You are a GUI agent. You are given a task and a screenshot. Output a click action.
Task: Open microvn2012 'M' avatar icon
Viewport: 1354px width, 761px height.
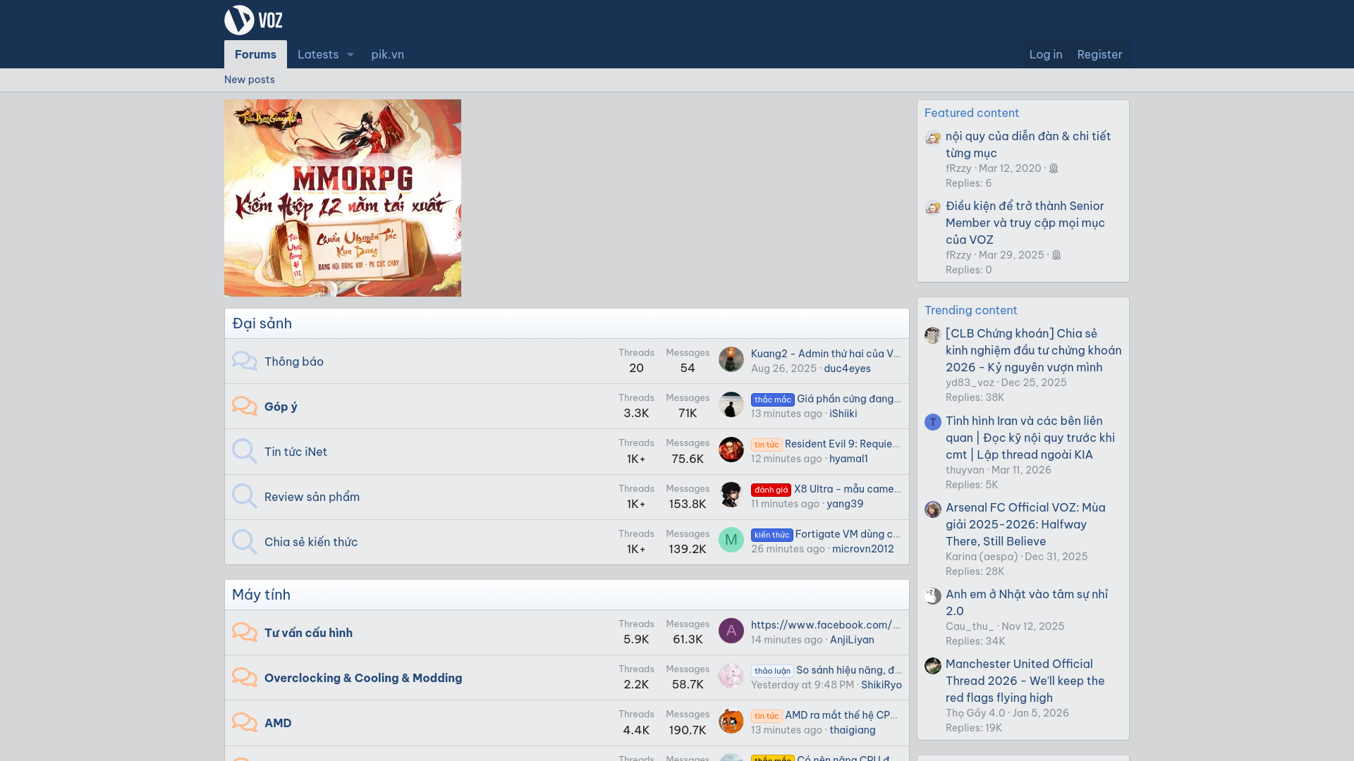pyautogui.click(x=731, y=540)
